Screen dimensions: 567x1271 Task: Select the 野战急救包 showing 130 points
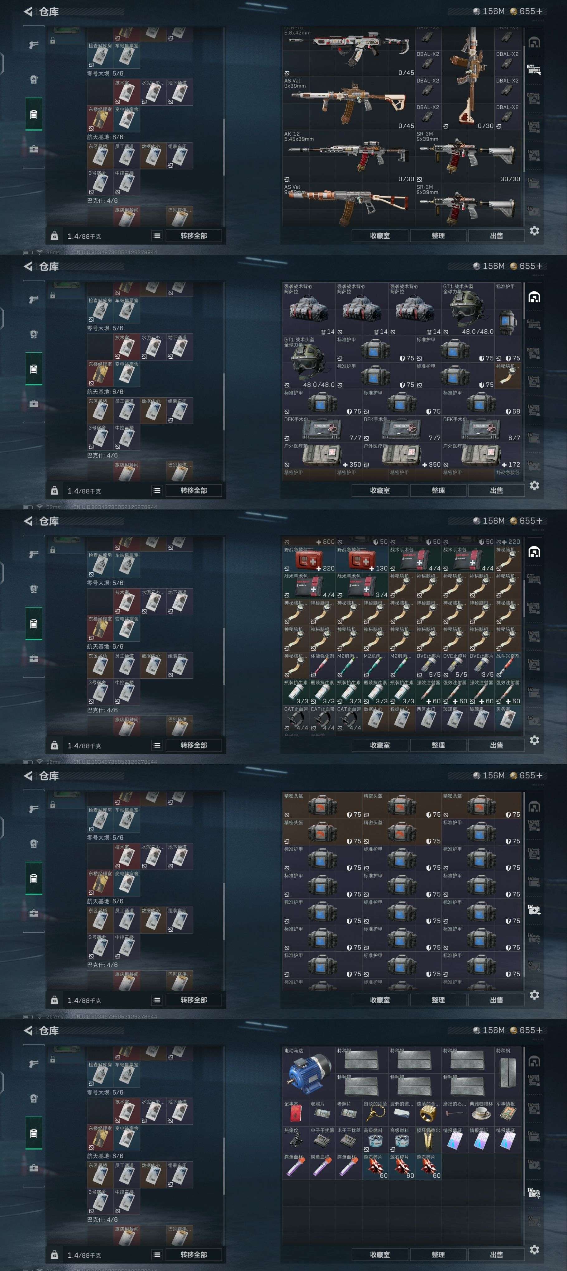click(362, 560)
